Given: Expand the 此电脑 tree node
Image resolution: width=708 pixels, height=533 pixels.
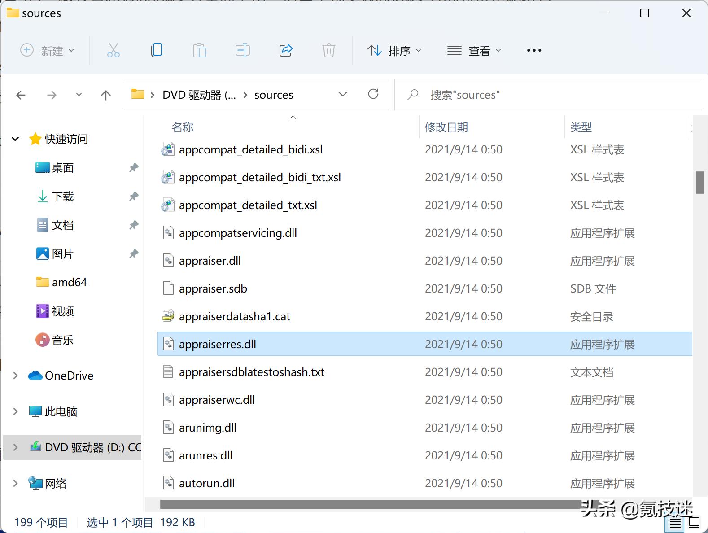Looking at the screenshot, I should (16, 411).
